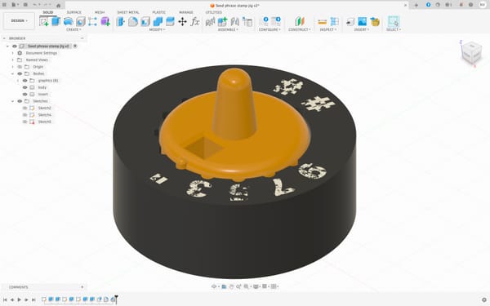
Task: Click the Insert McMaster-Carr component icon
Action: coord(375,21)
